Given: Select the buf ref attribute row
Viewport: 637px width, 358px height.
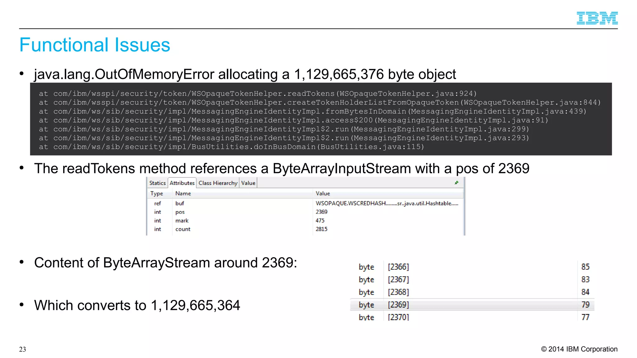Looking at the screenshot, I should point(180,203).
